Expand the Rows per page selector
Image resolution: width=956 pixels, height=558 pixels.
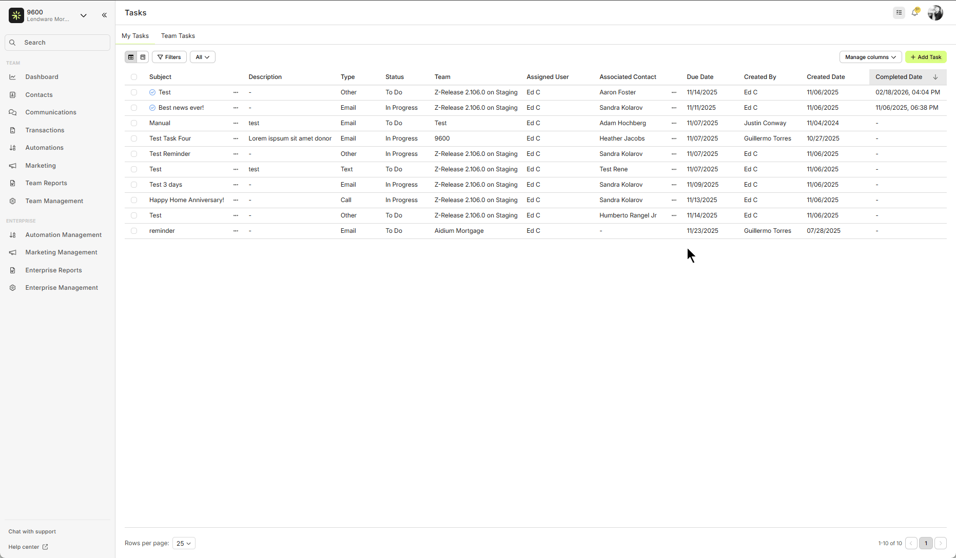183,543
